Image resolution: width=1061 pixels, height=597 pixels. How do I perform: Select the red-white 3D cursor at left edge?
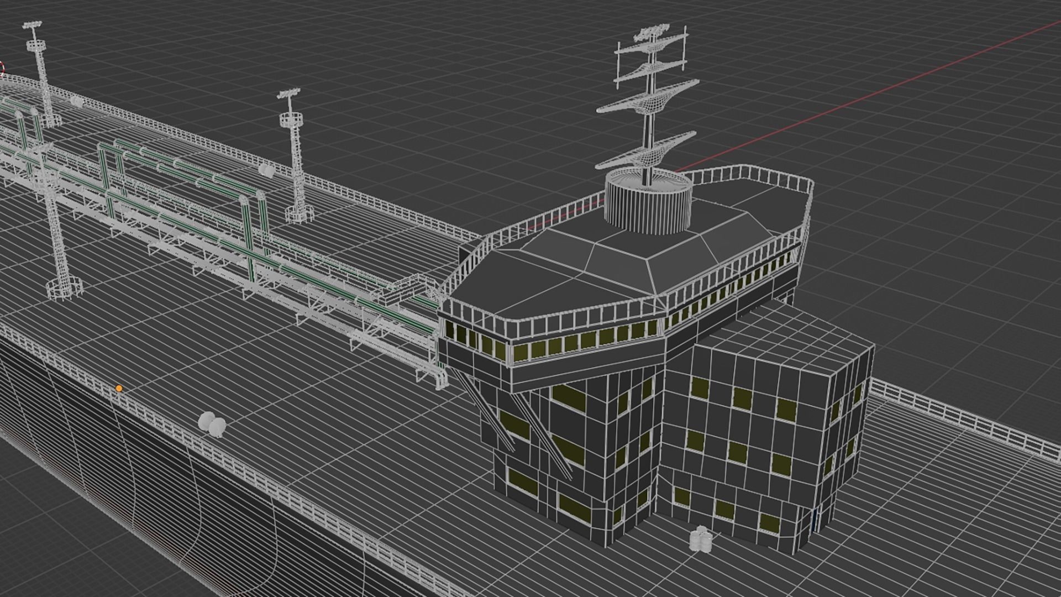(1, 68)
